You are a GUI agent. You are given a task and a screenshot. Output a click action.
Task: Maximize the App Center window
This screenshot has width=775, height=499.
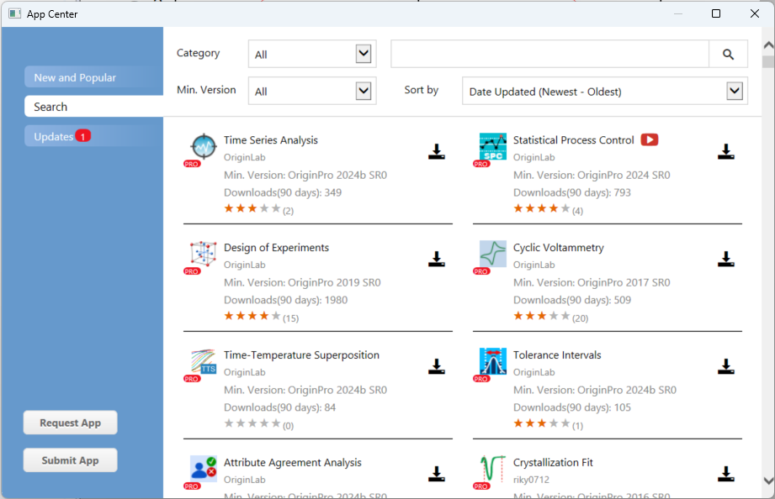click(716, 13)
